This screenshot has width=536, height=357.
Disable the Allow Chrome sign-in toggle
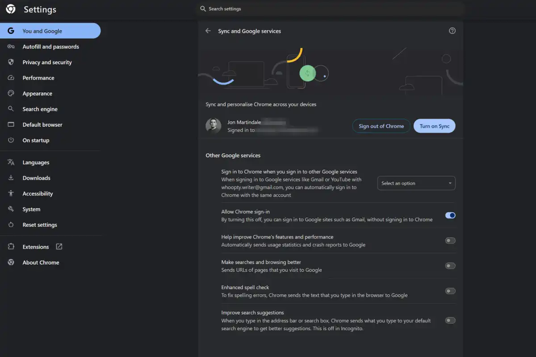[450, 215]
